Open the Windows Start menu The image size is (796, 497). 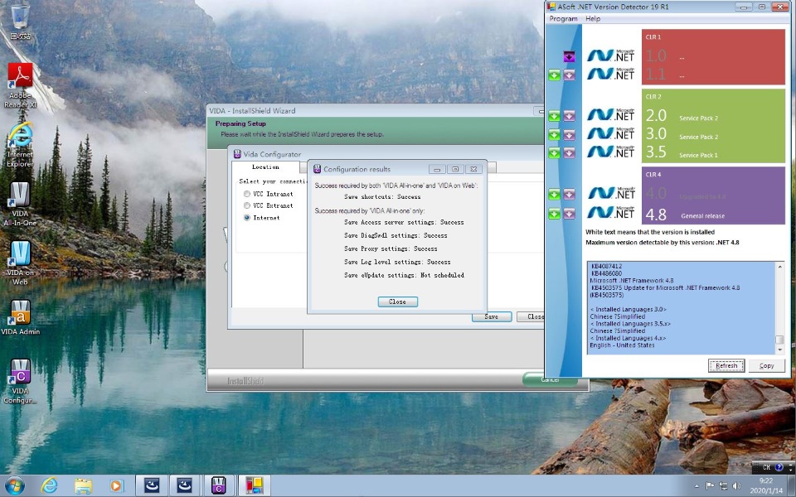[x=15, y=486]
